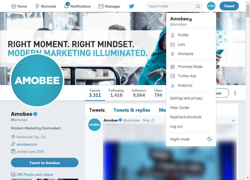Click the page vertical scrollbar thumb
250x180 pixels.
pyautogui.click(x=248, y=11)
